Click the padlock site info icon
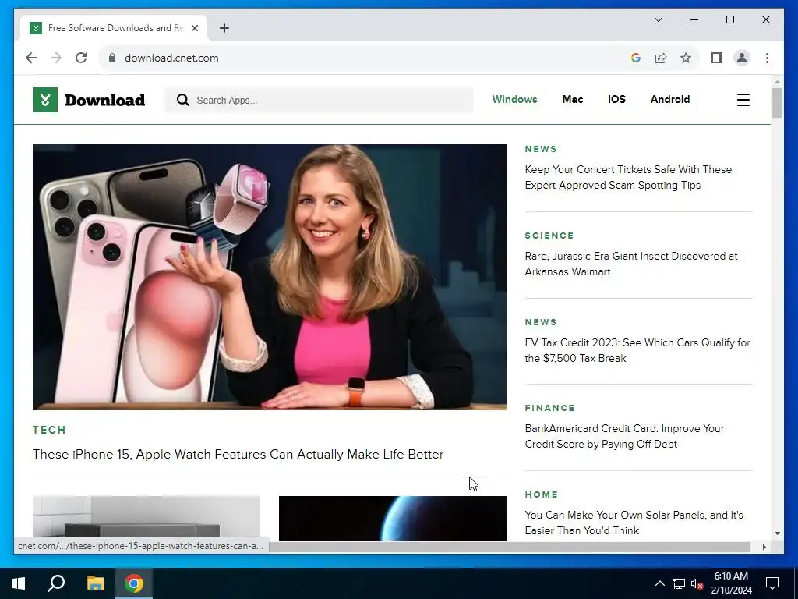 112,58
